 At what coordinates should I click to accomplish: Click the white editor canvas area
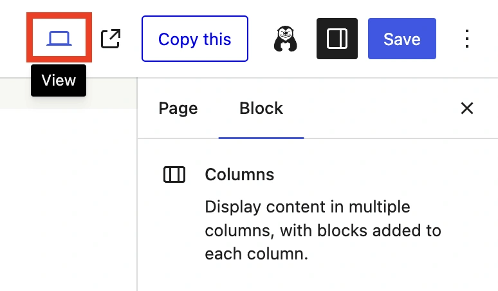68,206
